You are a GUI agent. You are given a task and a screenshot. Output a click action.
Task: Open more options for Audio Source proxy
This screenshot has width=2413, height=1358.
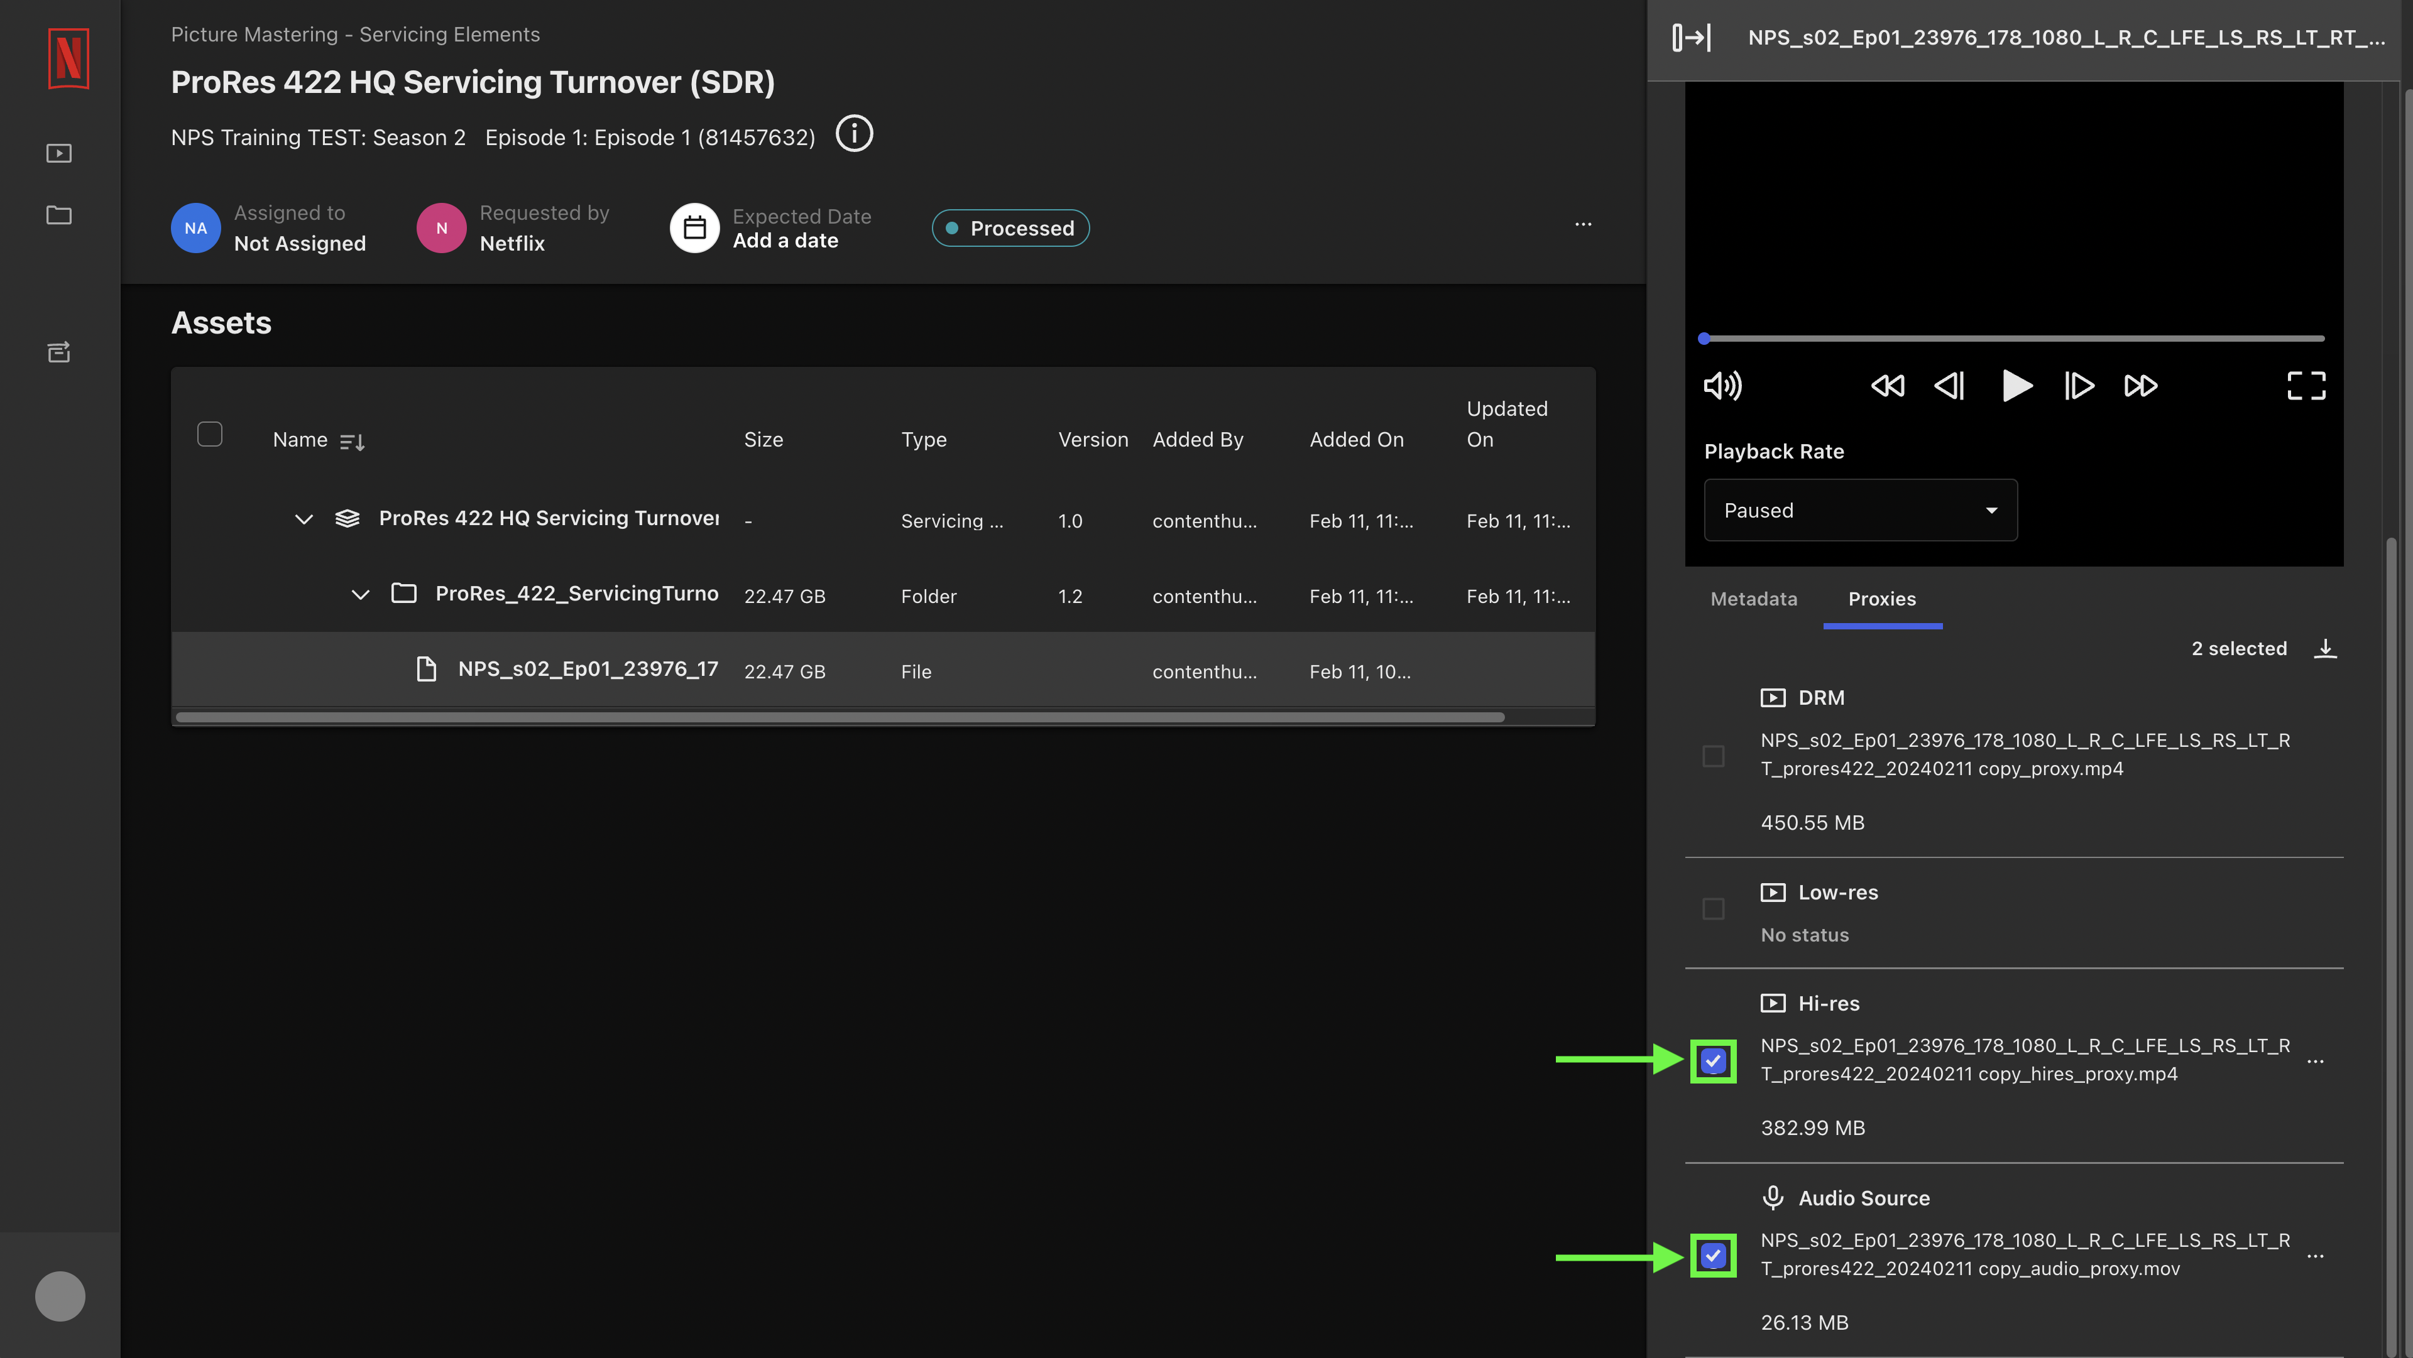[2316, 1256]
